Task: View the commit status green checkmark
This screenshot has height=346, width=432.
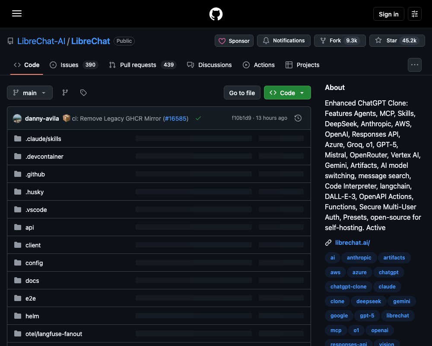Action: tap(198, 119)
